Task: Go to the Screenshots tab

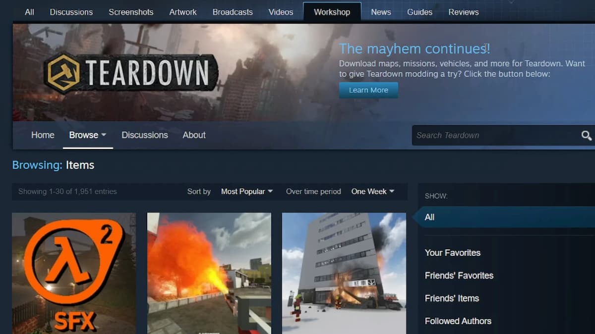Action: tap(131, 12)
